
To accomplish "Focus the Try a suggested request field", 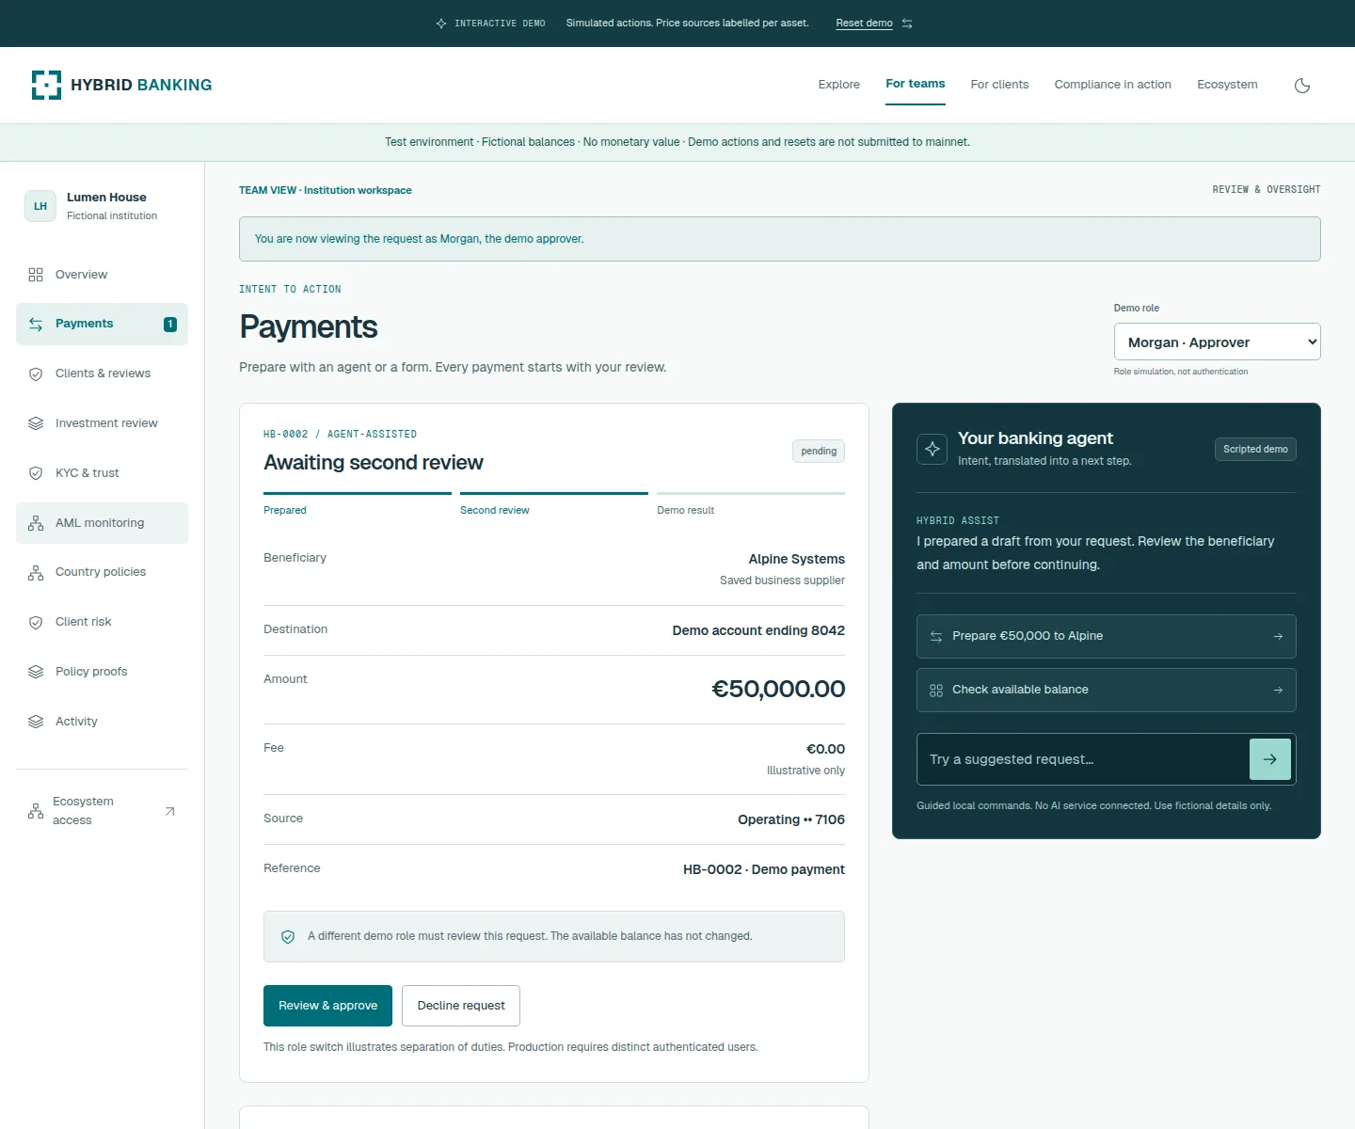I will tap(1082, 759).
